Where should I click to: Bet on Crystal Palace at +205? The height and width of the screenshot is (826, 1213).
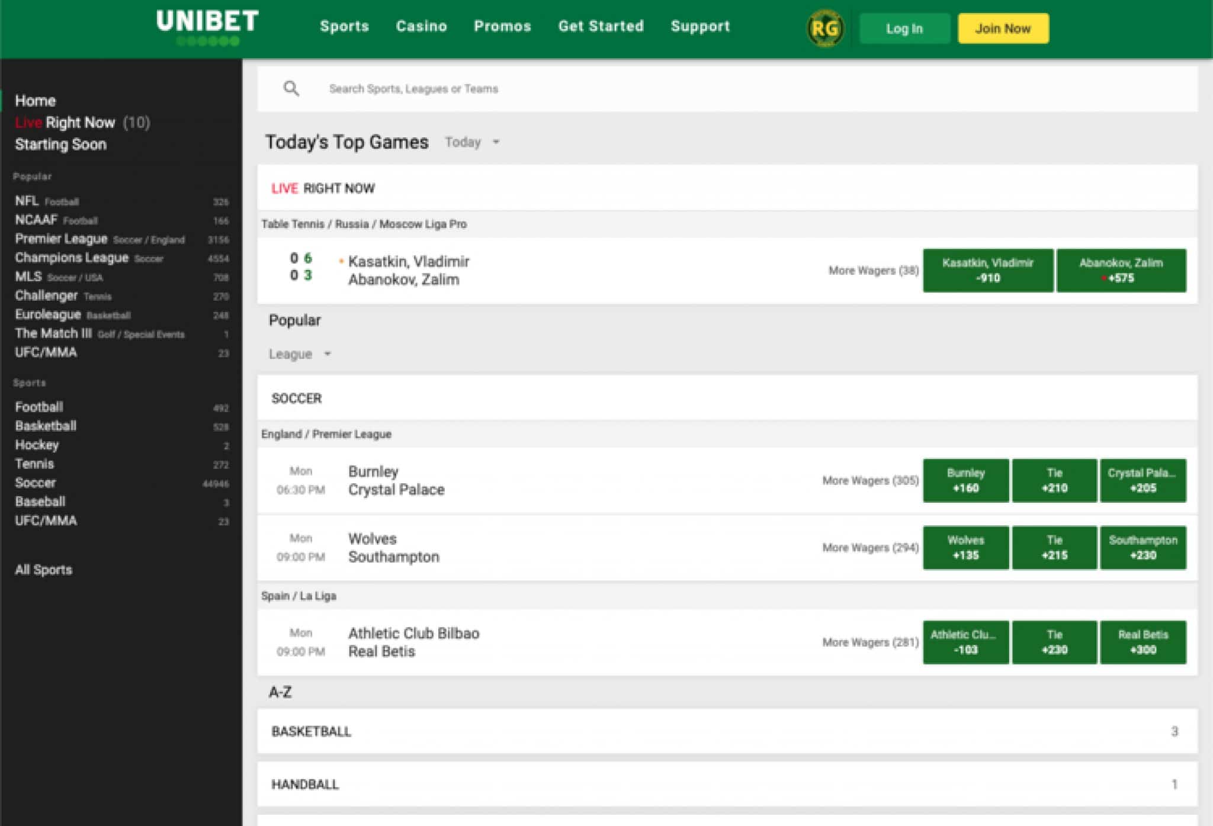click(1143, 481)
